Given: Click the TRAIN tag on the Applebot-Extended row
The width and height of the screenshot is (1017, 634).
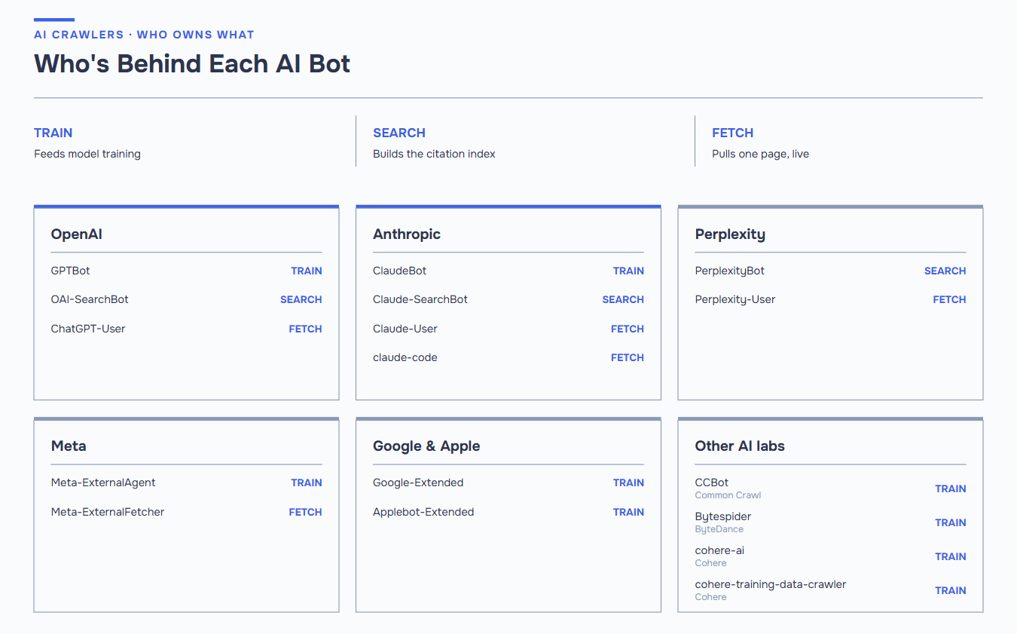Looking at the screenshot, I should tap(629, 512).
